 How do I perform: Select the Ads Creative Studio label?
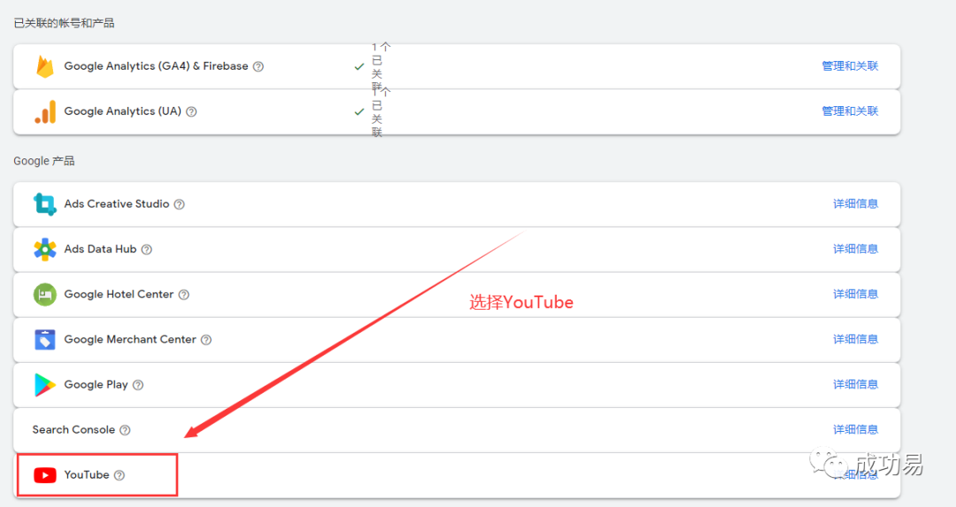pos(117,204)
